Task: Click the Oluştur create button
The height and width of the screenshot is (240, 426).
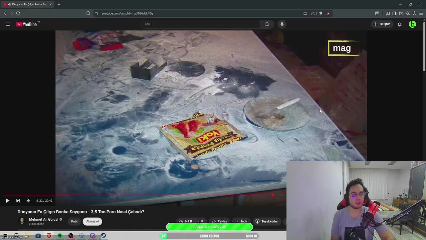Action: 381,24
